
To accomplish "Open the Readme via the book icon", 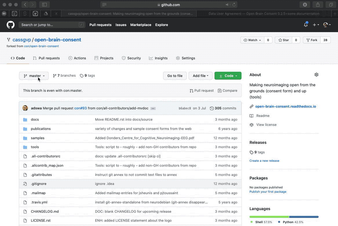I will [x=252, y=116].
